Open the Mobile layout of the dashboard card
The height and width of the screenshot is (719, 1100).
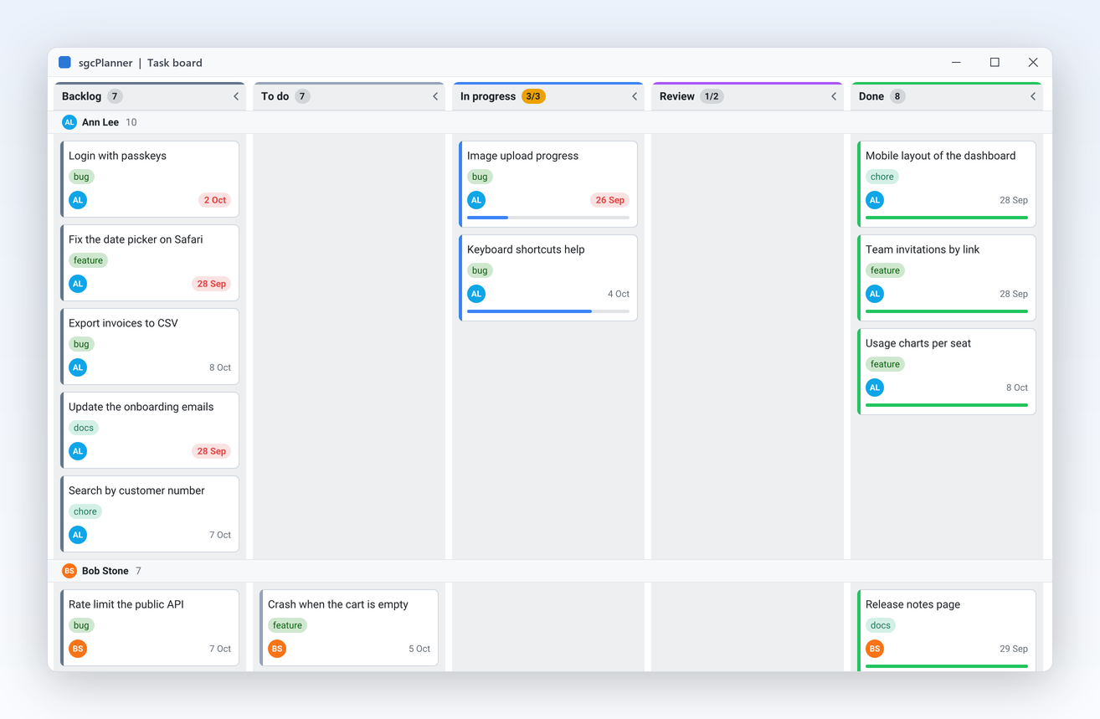[x=947, y=184]
